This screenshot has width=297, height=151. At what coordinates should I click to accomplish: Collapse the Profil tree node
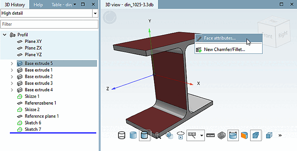5,35
